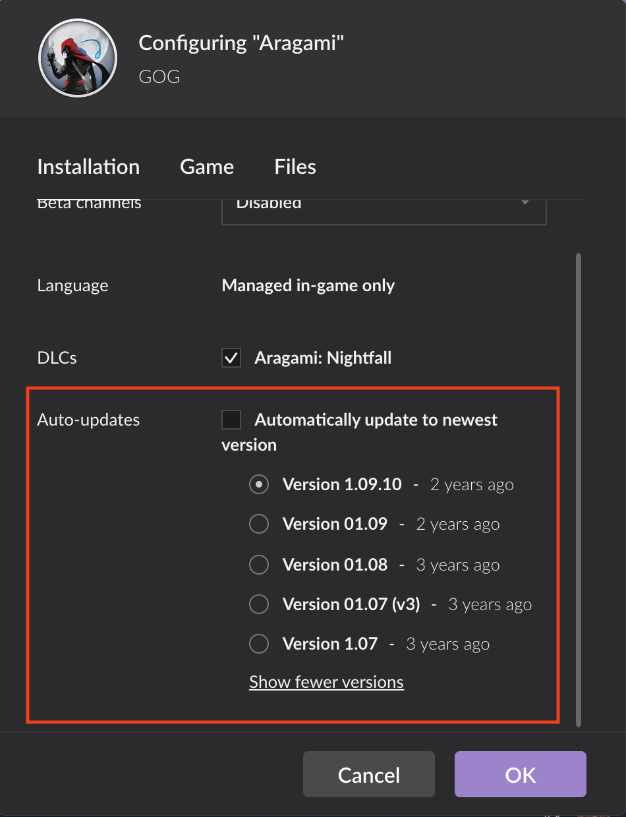Open the Game tab

point(207,167)
